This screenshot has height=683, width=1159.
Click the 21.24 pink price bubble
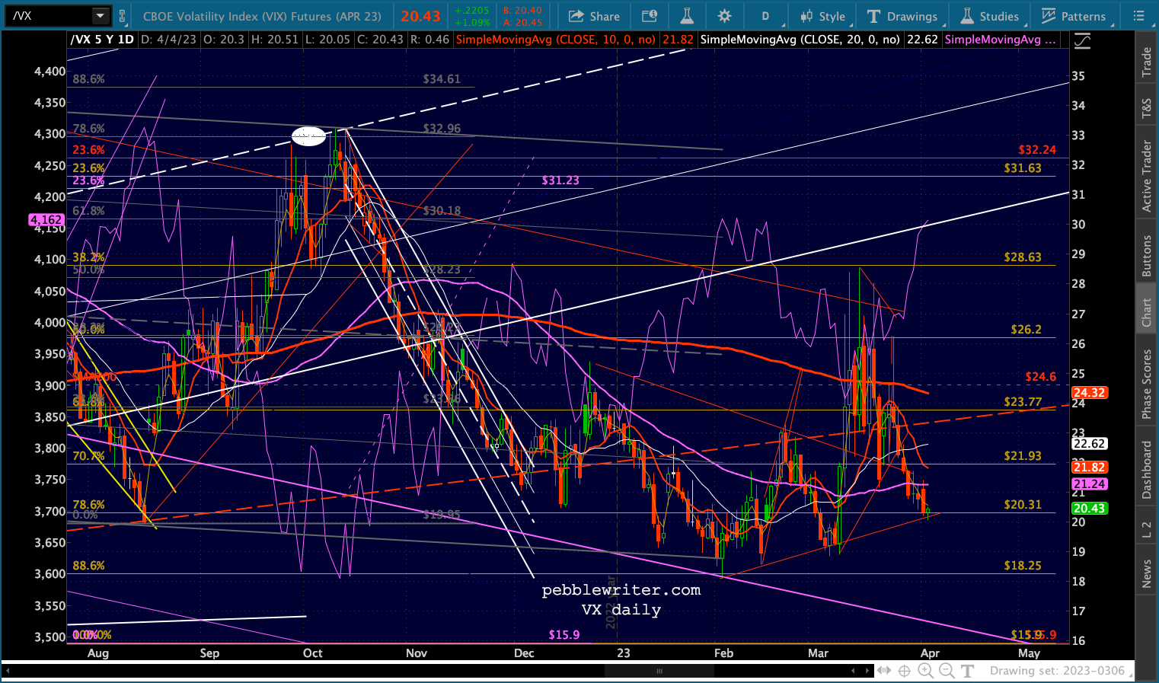click(x=1089, y=484)
